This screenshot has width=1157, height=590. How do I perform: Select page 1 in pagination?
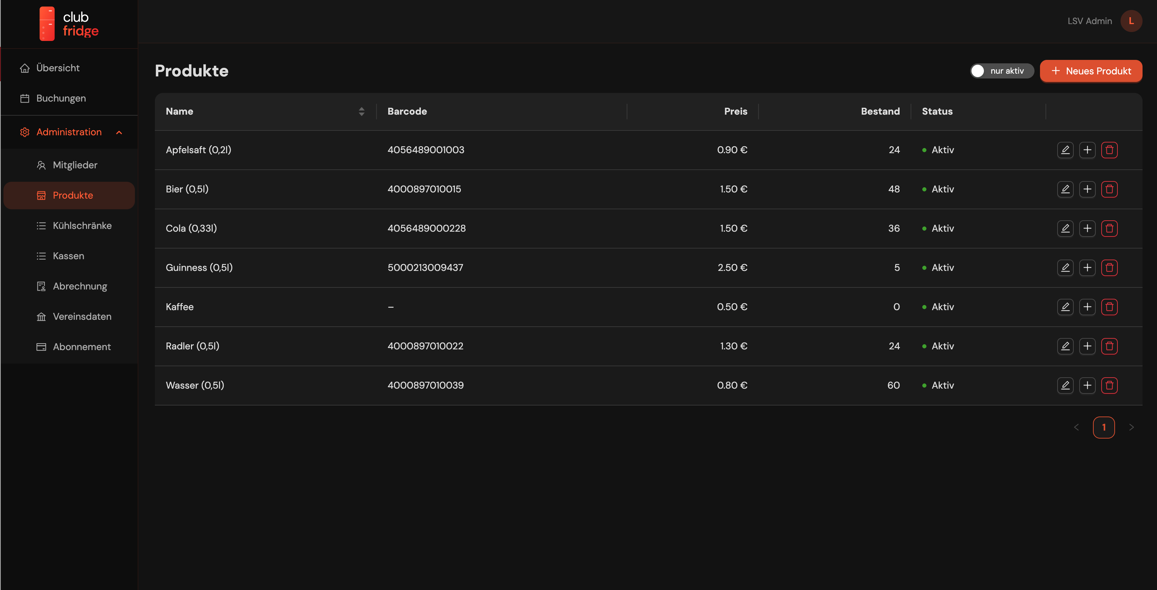click(1104, 427)
